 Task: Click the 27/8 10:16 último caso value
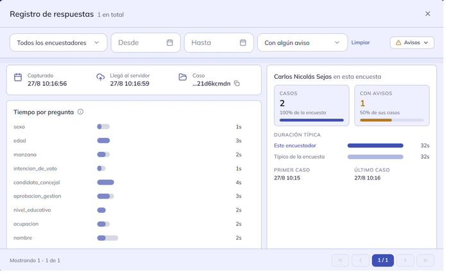pyautogui.click(x=368, y=178)
